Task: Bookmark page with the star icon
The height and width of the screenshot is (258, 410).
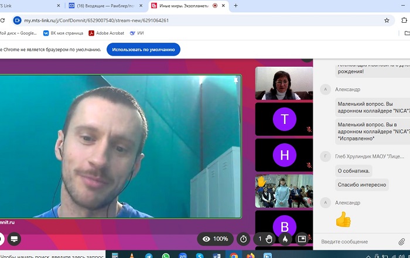Action: click(387, 20)
